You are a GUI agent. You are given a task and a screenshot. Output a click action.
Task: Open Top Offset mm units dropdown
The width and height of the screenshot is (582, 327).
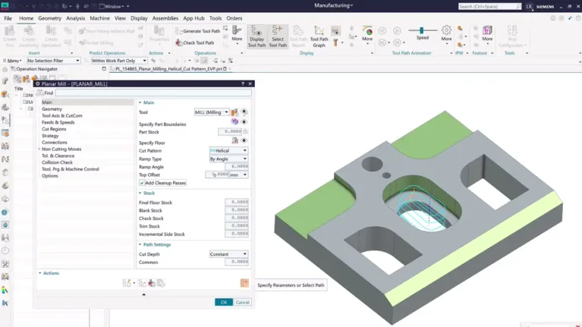[239, 175]
